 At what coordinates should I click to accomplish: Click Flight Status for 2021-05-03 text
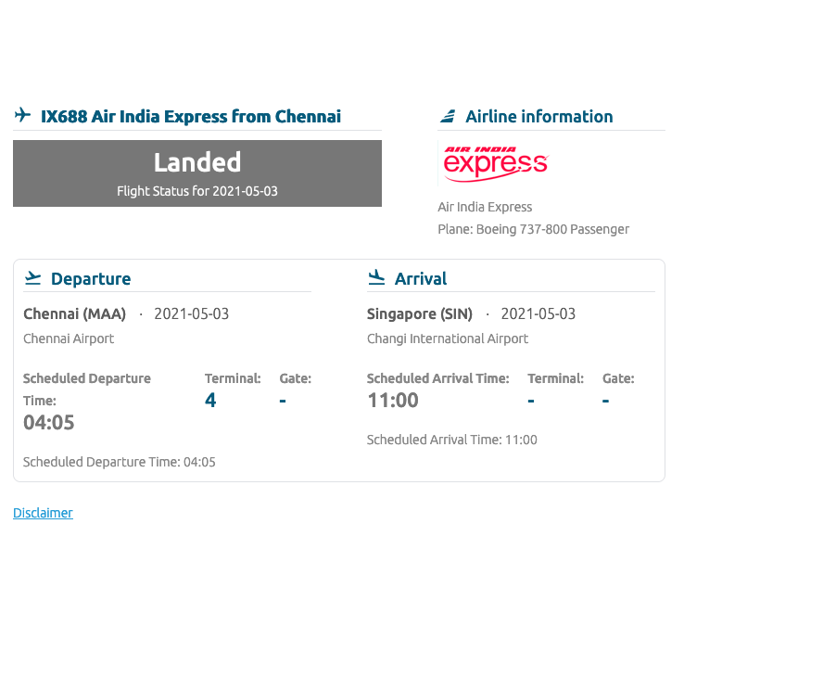[197, 191]
